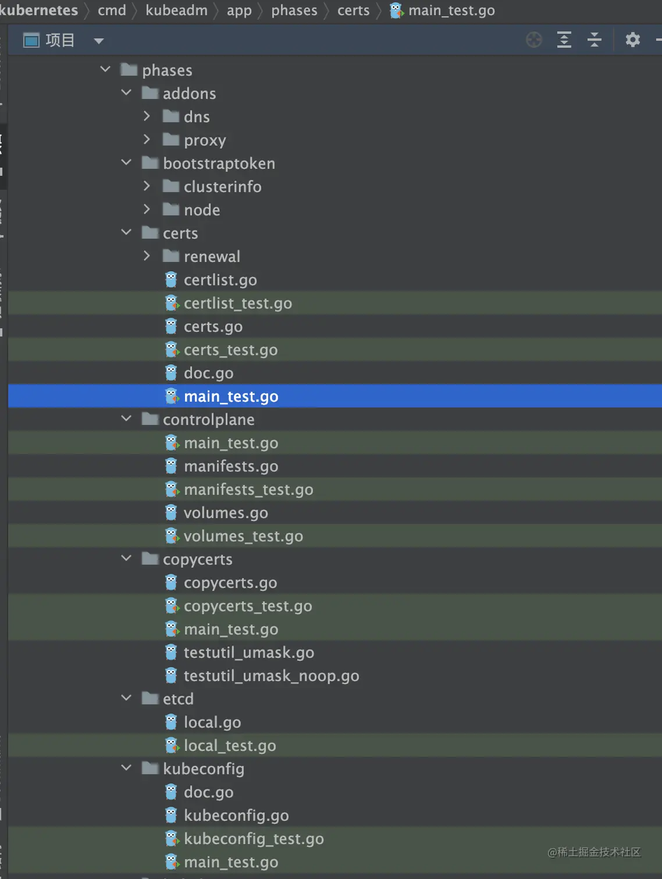Select the bootstraptoken folder icon

150,162
